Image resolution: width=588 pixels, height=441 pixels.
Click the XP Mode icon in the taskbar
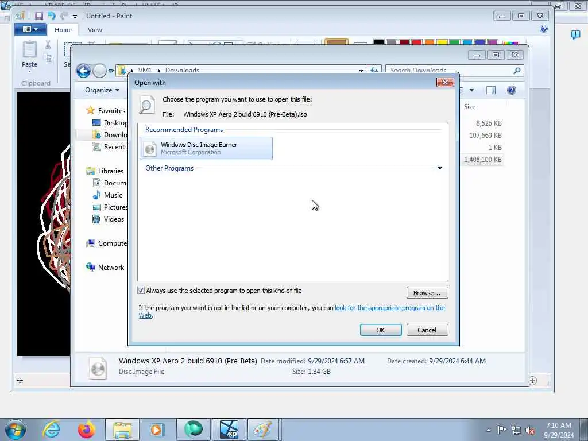(x=229, y=430)
